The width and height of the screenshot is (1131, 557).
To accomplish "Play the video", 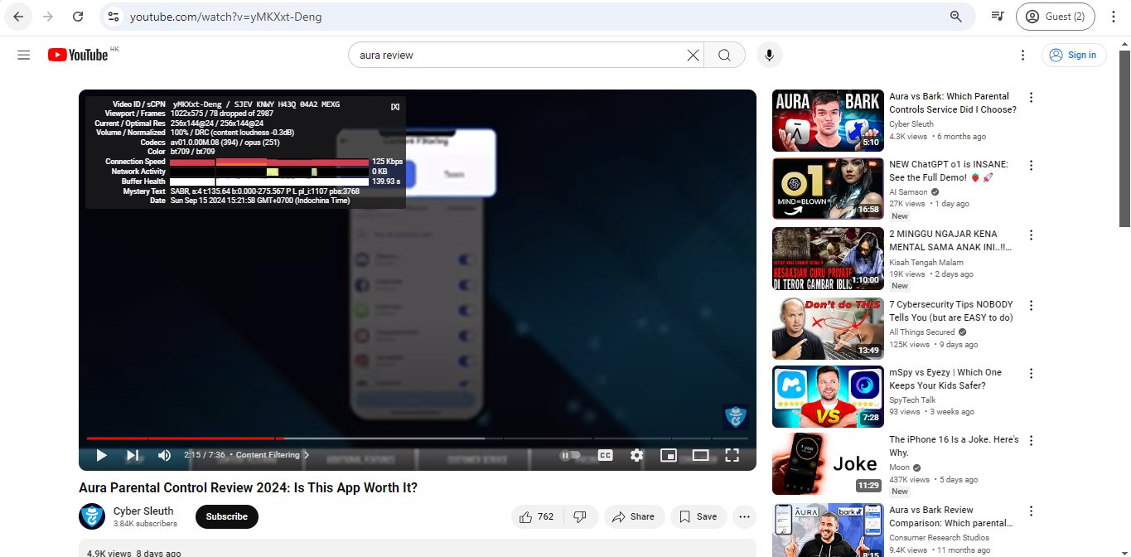I will pyautogui.click(x=101, y=455).
